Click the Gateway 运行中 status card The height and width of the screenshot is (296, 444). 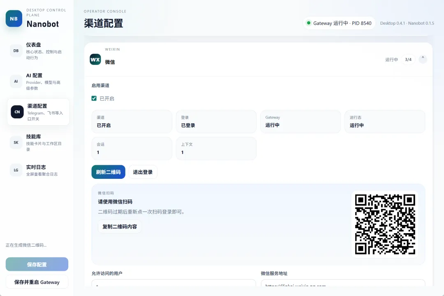[301, 122]
